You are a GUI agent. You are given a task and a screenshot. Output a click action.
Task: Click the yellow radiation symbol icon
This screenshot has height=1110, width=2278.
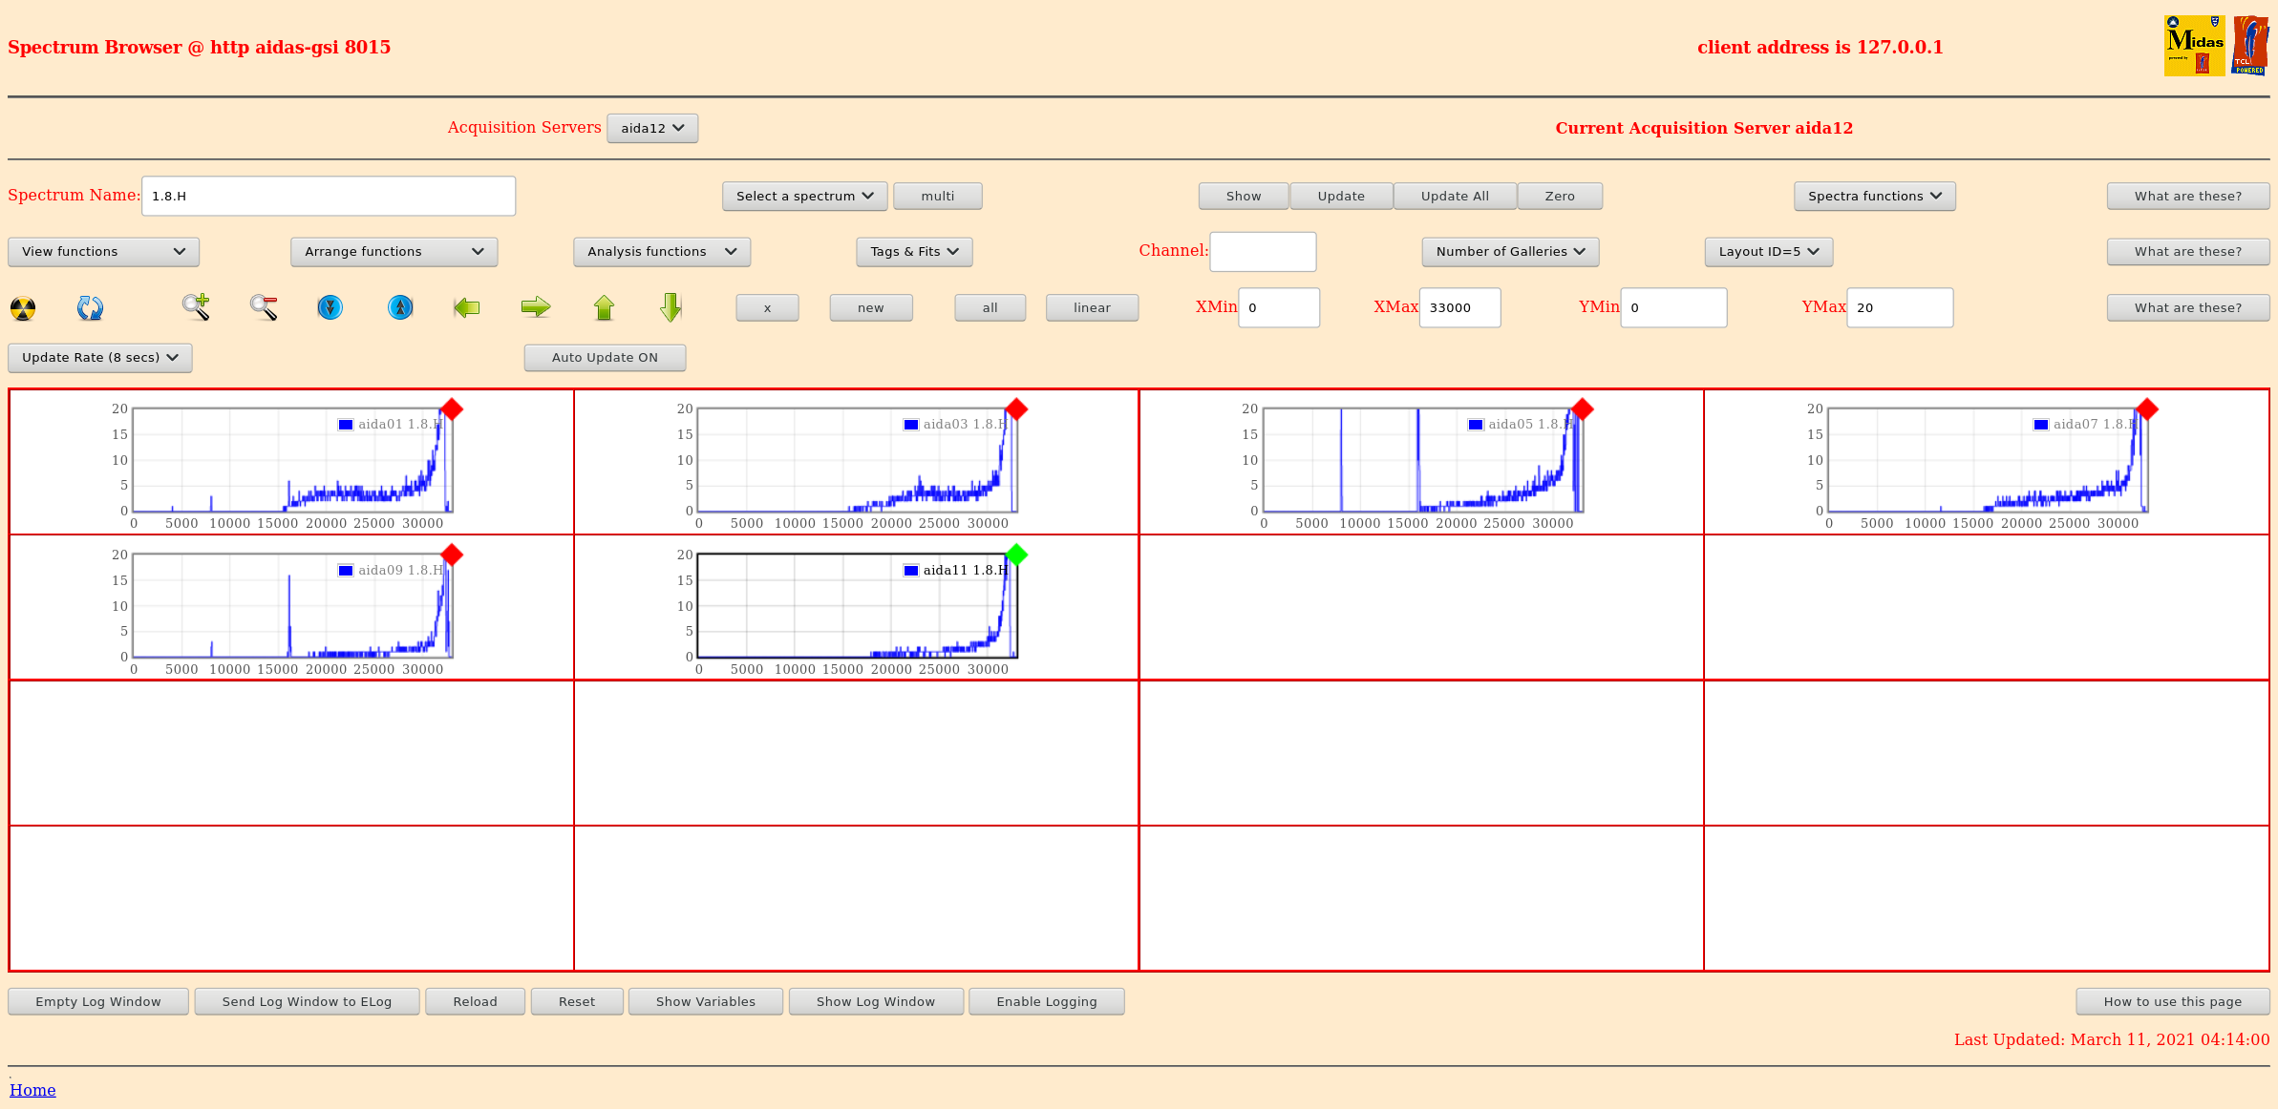(x=23, y=308)
